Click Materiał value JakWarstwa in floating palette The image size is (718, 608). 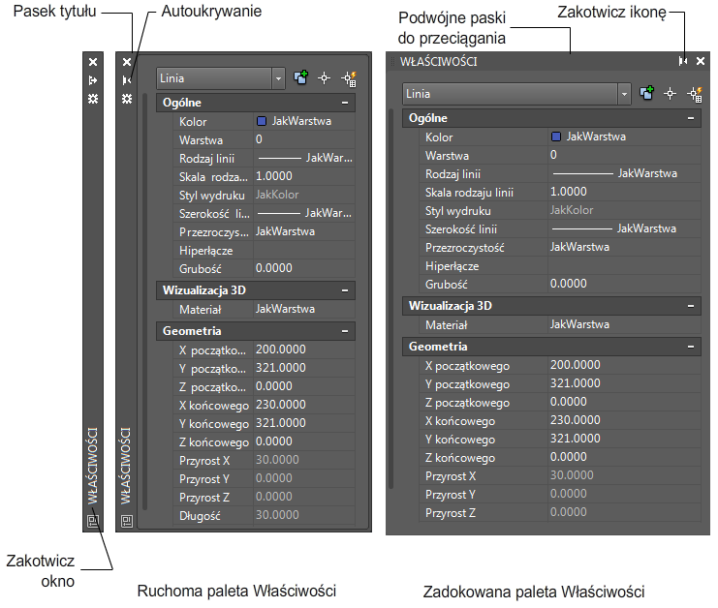(x=304, y=309)
